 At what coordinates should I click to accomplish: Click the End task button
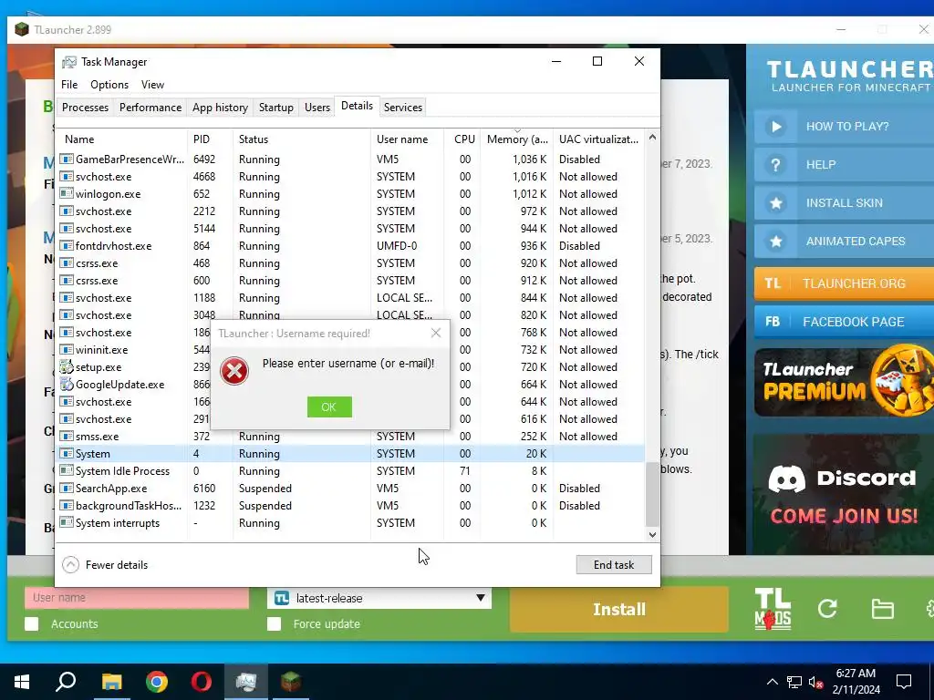pyautogui.click(x=614, y=565)
